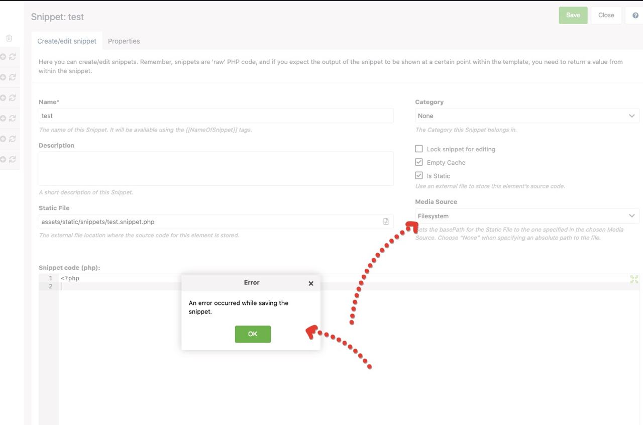The width and height of the screenshot is (643, 425).
Task: Select the Create/edit snippet tab
Action: coord(67,41)
